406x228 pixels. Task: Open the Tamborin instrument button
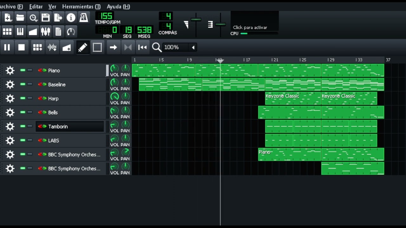coord(70,126)
